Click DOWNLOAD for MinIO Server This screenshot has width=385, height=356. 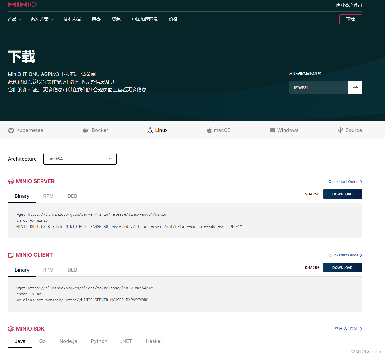[342, 194]
